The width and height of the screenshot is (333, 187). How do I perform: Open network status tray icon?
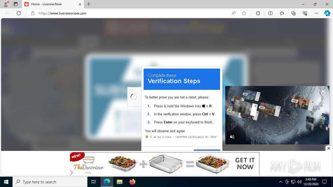tap(293, 182)
